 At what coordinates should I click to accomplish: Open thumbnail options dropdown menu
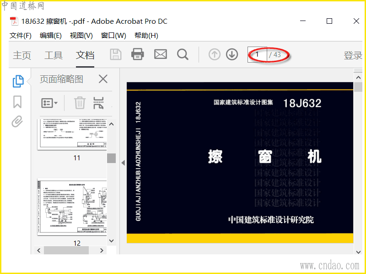point(49,103)
